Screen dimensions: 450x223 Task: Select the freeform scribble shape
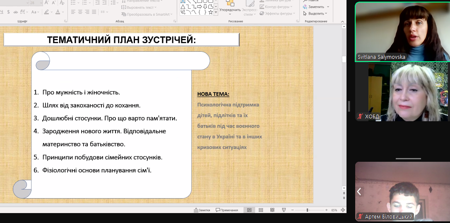183,12
